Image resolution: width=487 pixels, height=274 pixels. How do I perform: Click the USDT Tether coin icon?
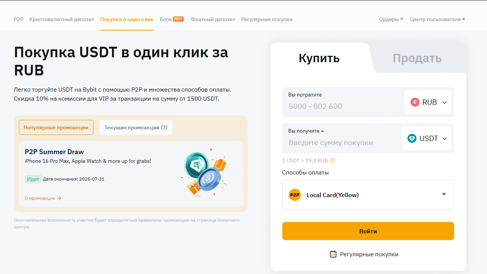[x=412, y=138]
